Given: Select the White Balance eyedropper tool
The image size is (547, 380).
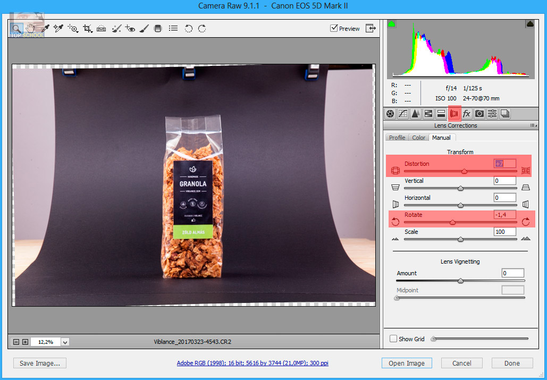Looking at the screenshot, I should click(45, 28).
